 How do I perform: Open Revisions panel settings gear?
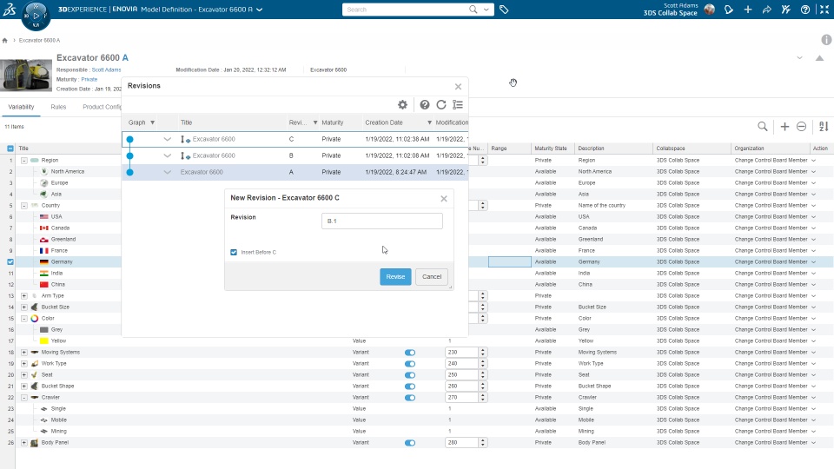[x=402, y=105]
